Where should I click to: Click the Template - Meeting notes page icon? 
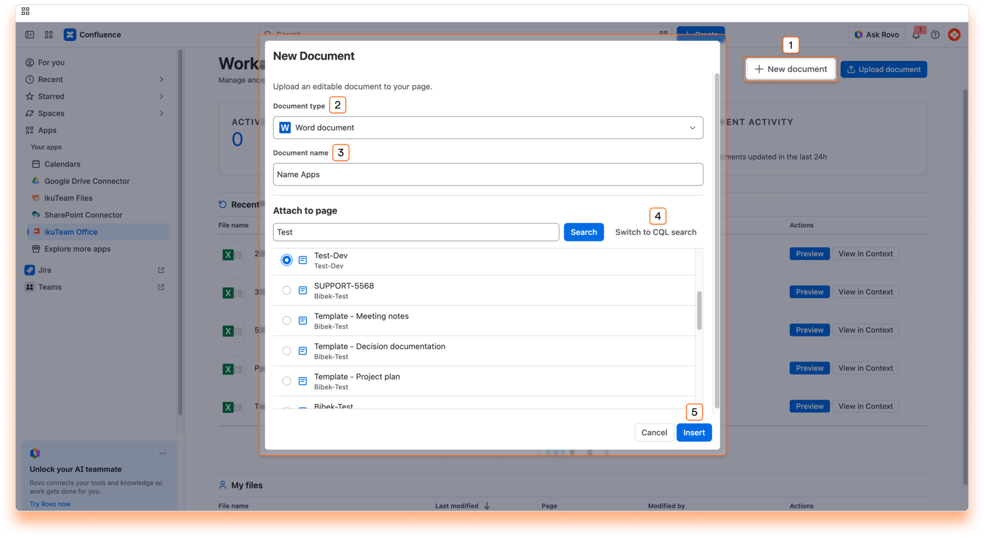click(303, 320)
